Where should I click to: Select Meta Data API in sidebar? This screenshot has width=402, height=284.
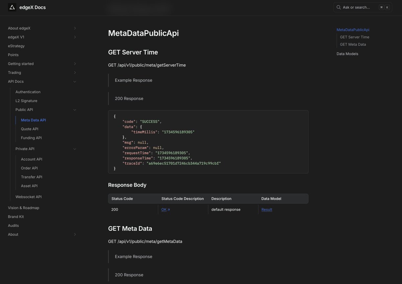coord(33,120)
